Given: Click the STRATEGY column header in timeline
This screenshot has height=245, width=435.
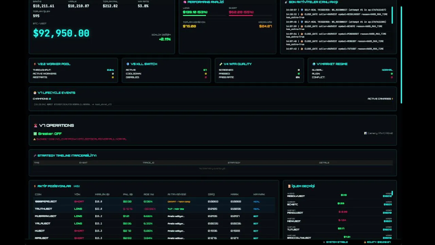Looking at the screenshot, I should pos(234,163).
